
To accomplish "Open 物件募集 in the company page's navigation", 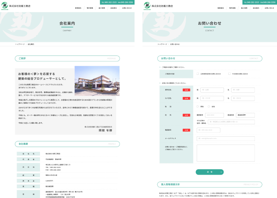I will point(90,8).
